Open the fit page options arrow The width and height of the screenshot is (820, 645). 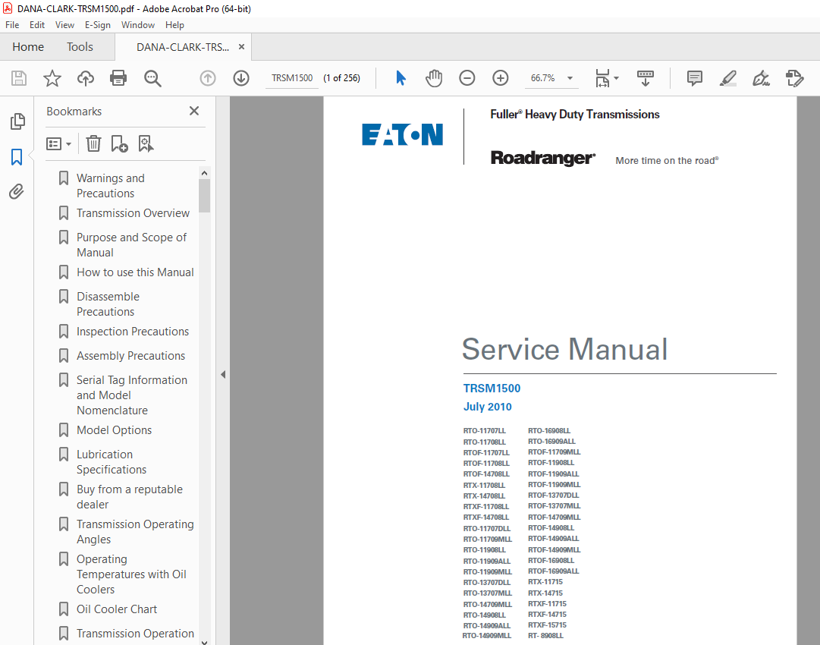616,78
